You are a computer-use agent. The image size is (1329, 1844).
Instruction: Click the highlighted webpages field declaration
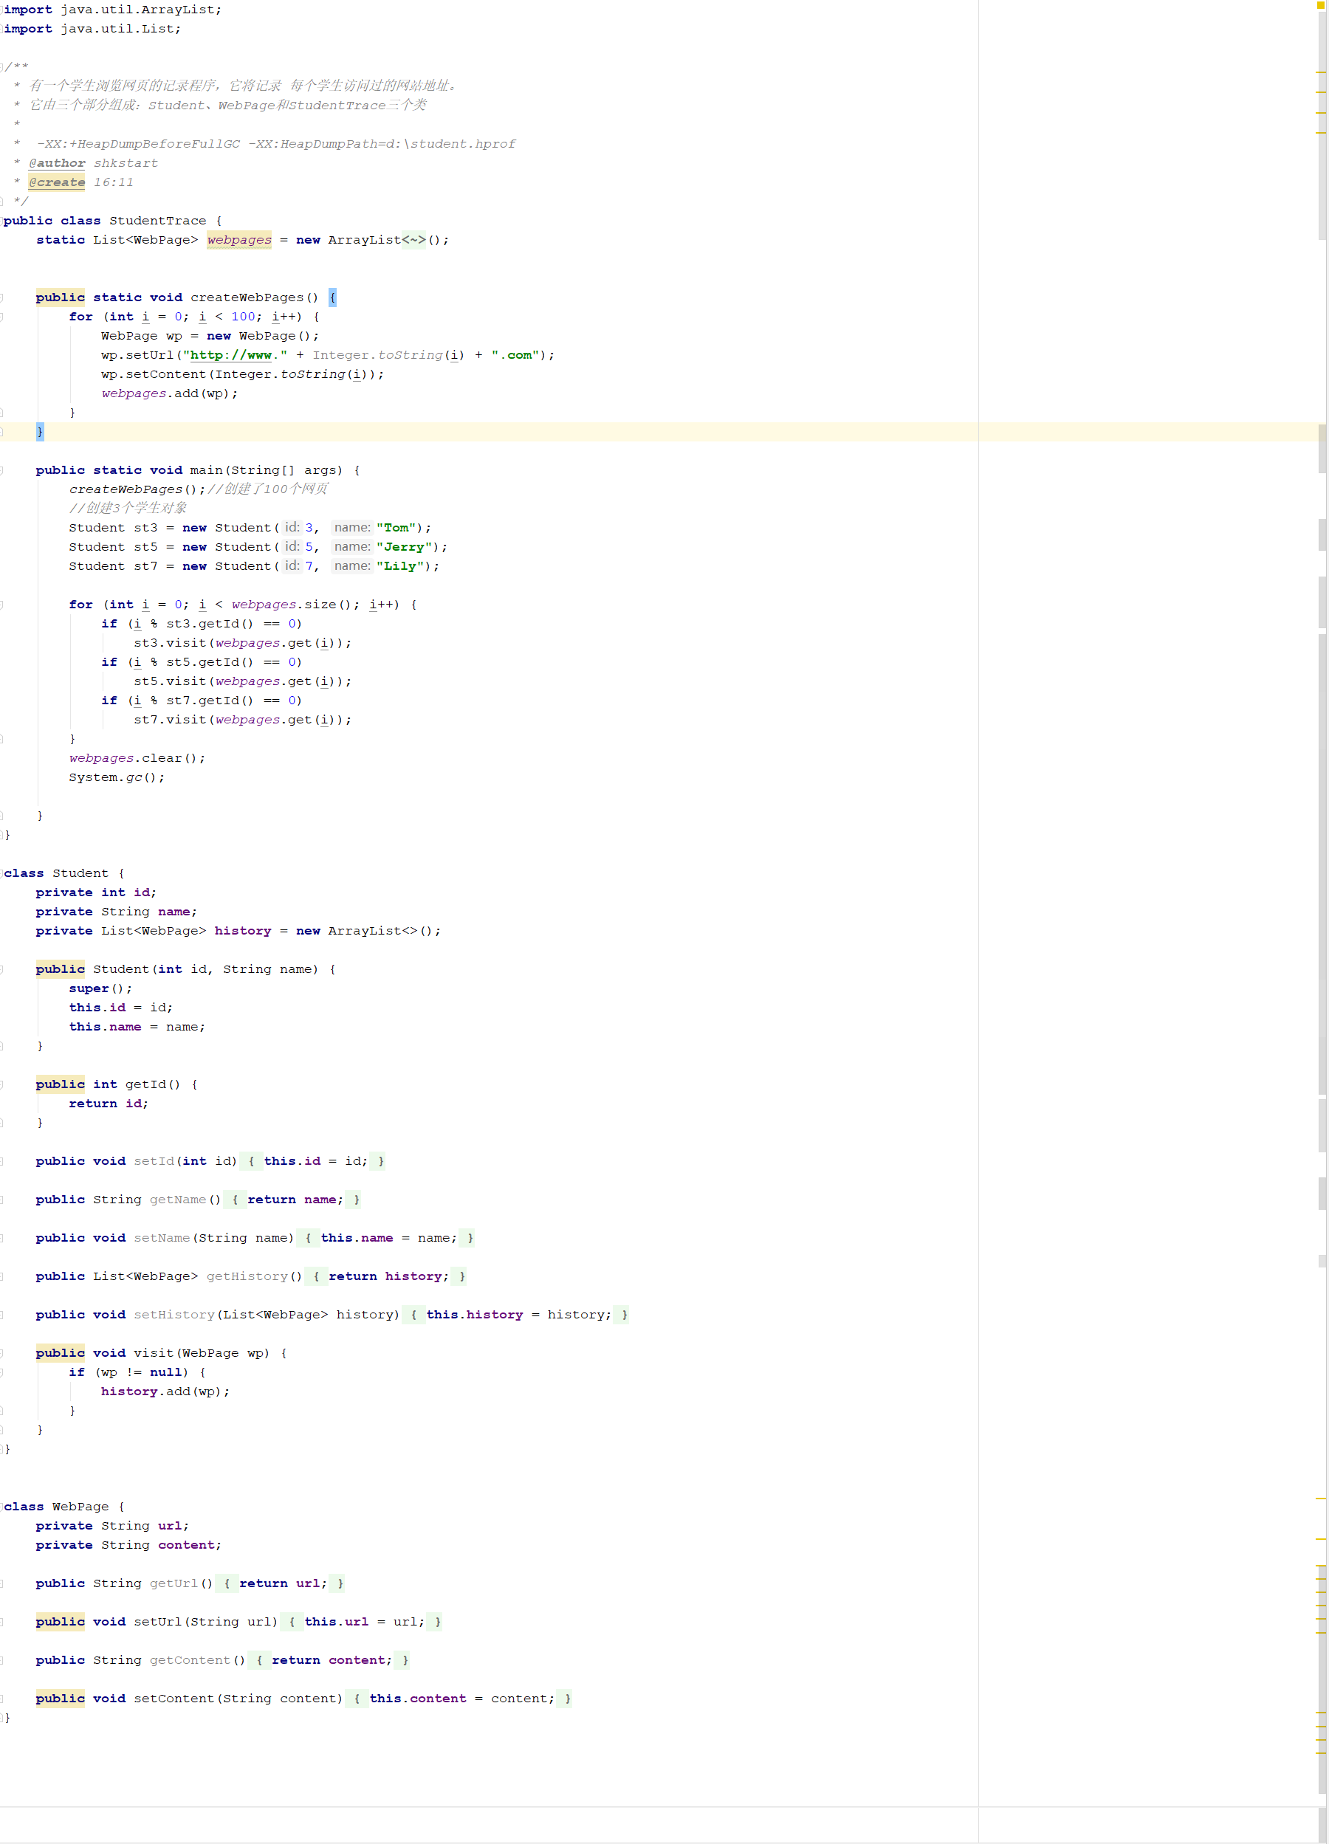[x=239, y=240]
